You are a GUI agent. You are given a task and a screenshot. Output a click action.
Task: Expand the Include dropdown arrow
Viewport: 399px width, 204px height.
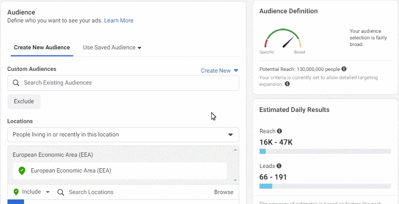coord(48,192)
